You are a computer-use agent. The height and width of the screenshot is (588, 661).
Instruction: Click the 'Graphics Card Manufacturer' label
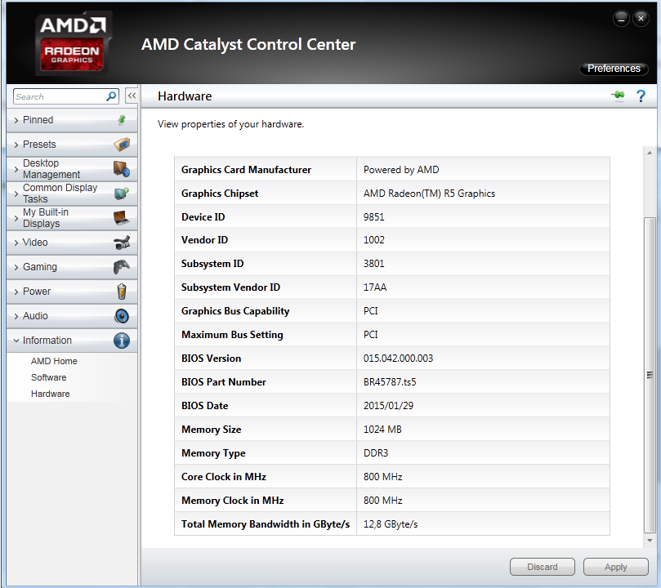[246, 170]
